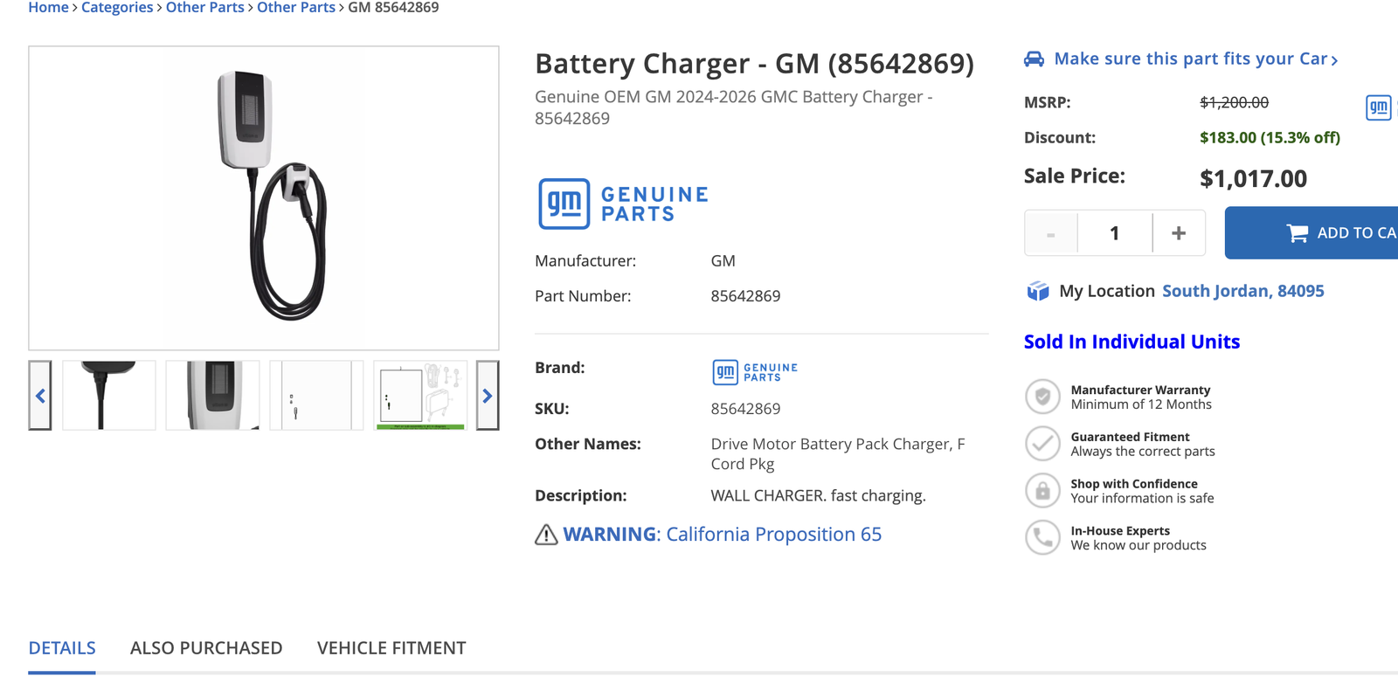This screenshot has height=698, width=1398.
Task: Click the My Location box icon
Action: [1038, 291]
